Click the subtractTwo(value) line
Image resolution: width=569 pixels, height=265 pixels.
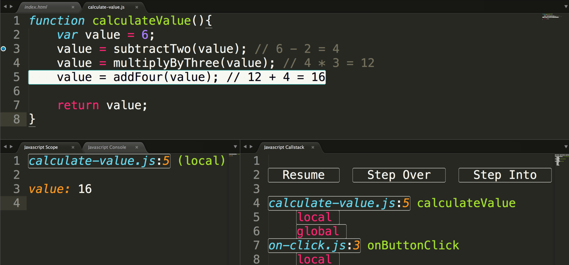(x=198, y=49)
